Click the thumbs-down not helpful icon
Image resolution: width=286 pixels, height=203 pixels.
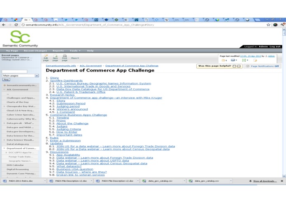pos(239,66)
